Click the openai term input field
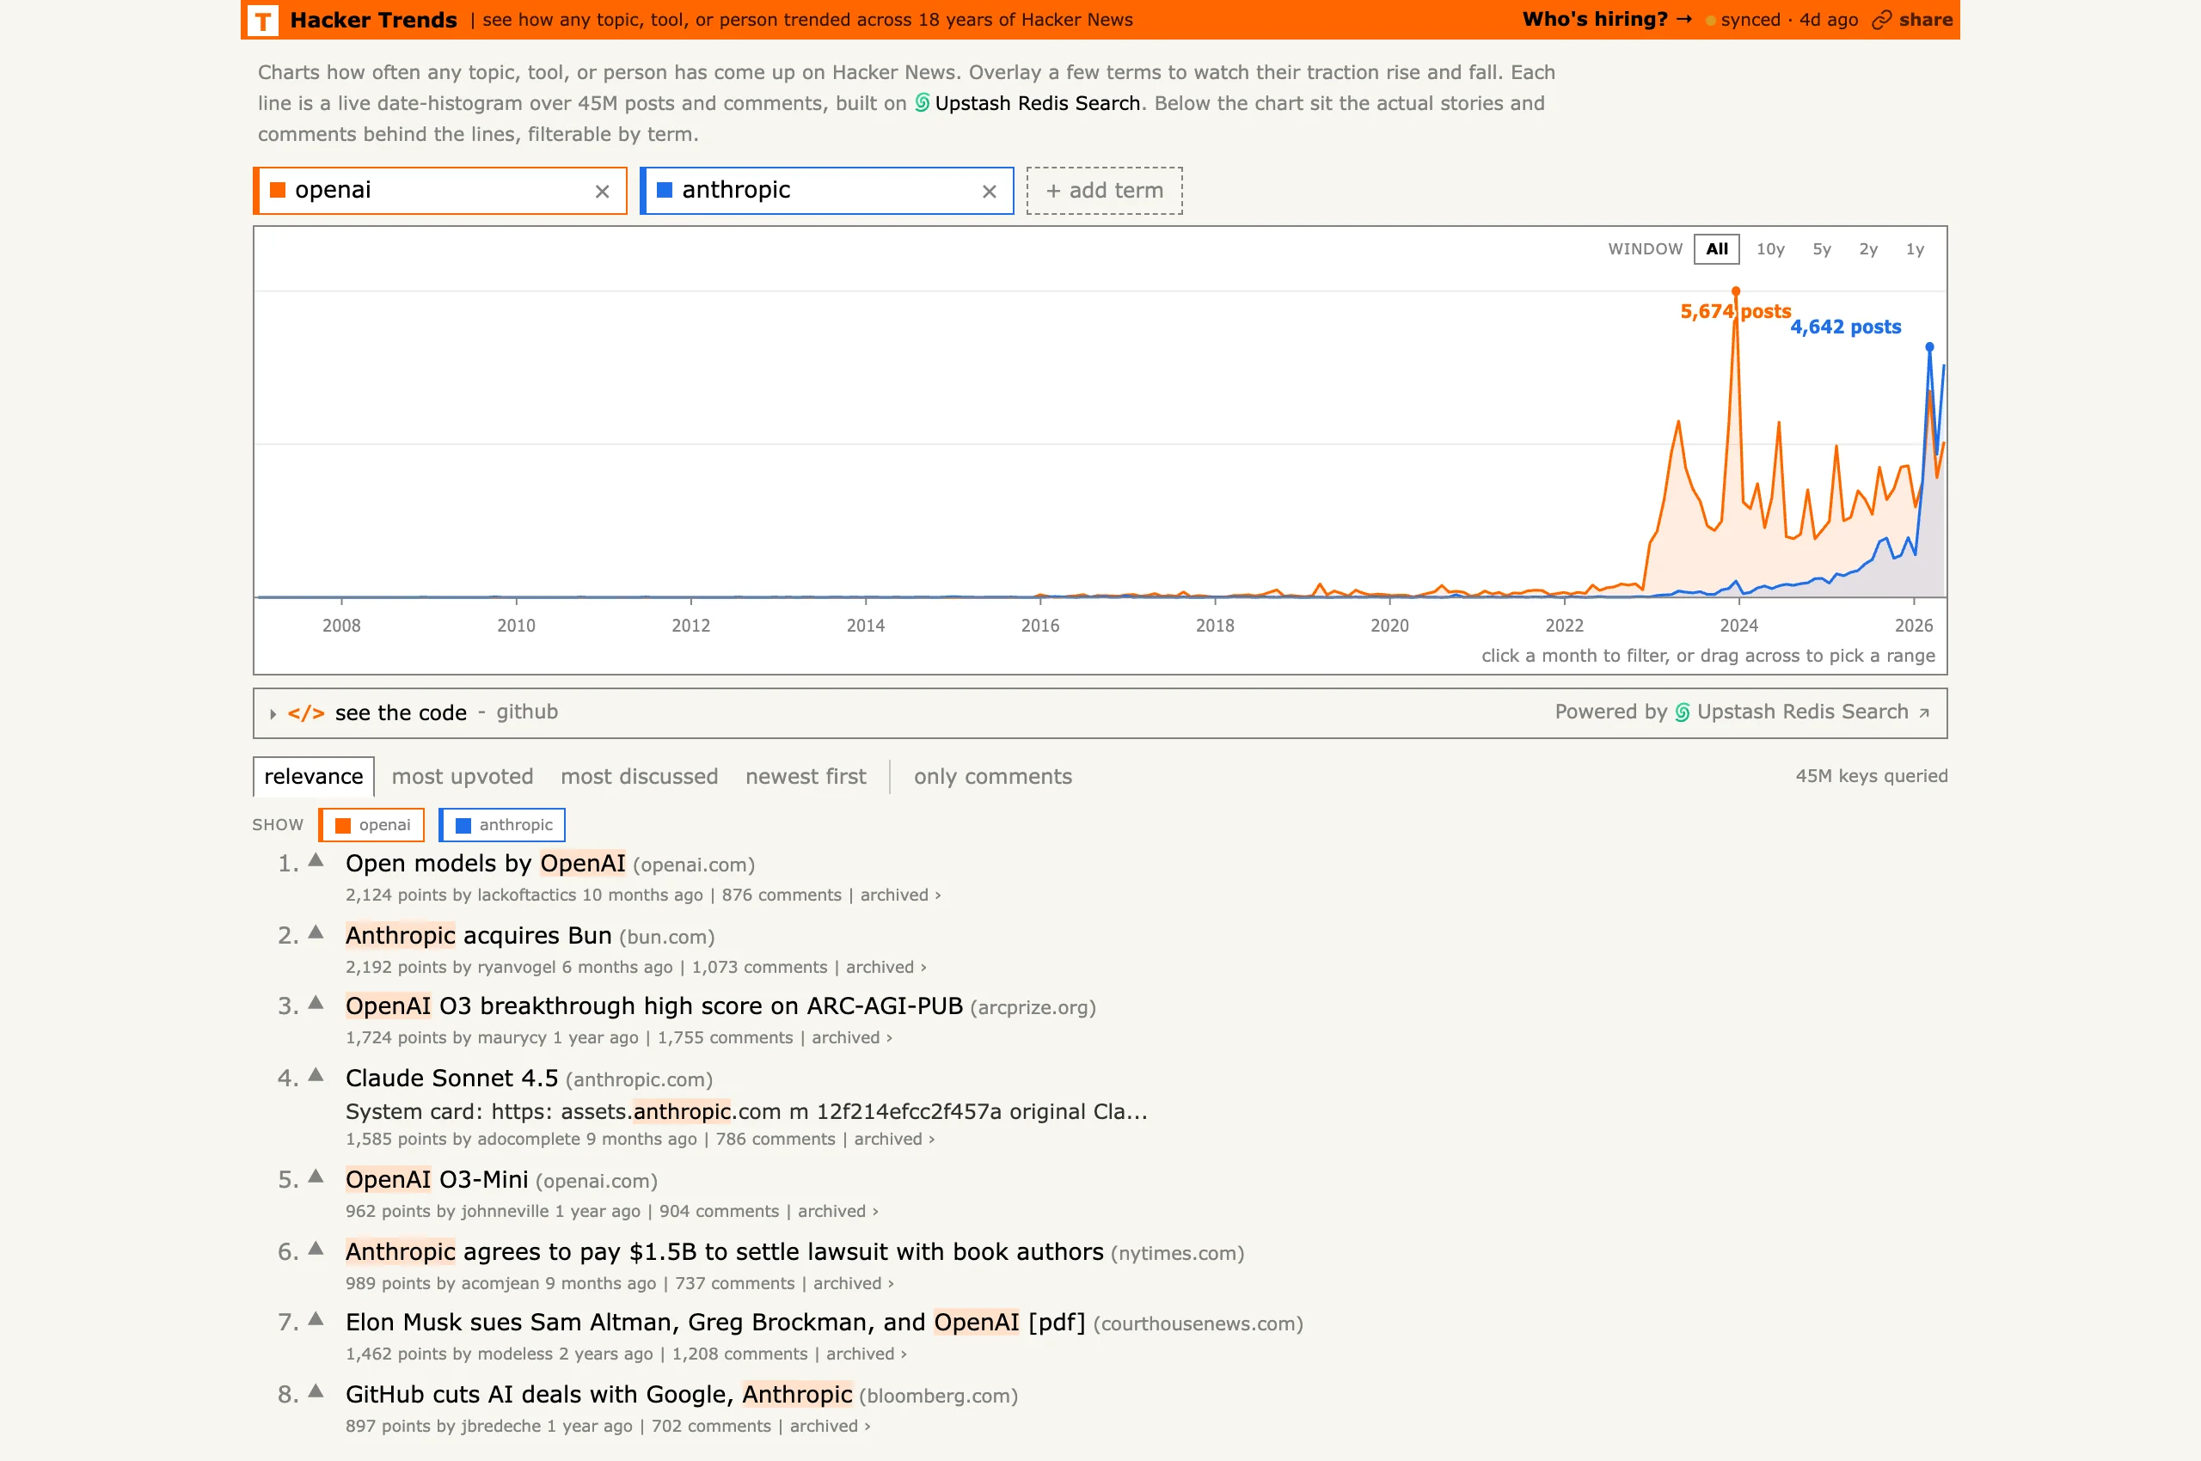 pyautogui.click(x=438, y=190)
